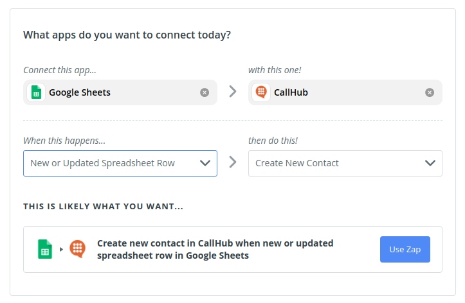Click the Google Sheets icon in the suggested Zap
This screenshot has width=465, height=303.
[x=45, y=249]
